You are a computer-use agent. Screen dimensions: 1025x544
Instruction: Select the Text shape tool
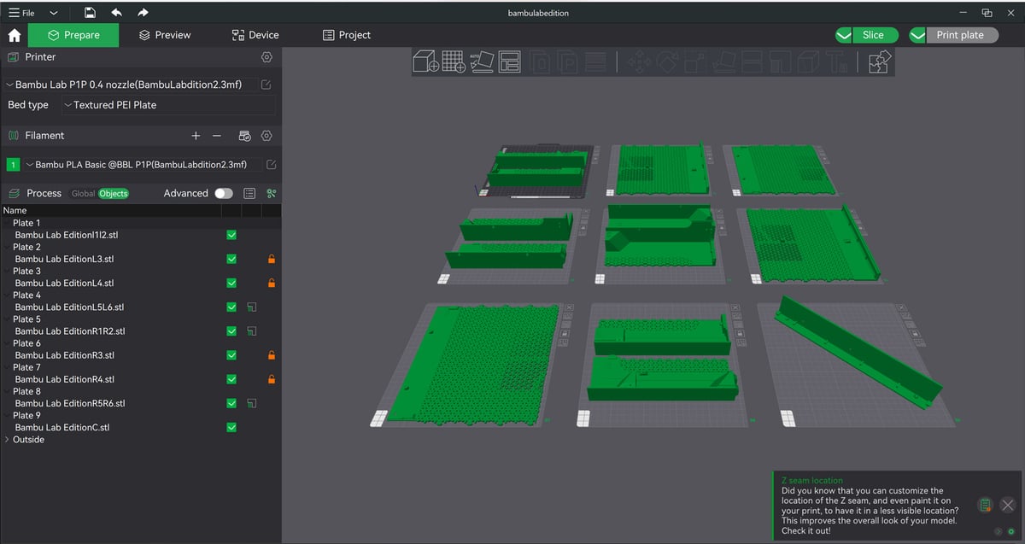click(x=839, y=61)
